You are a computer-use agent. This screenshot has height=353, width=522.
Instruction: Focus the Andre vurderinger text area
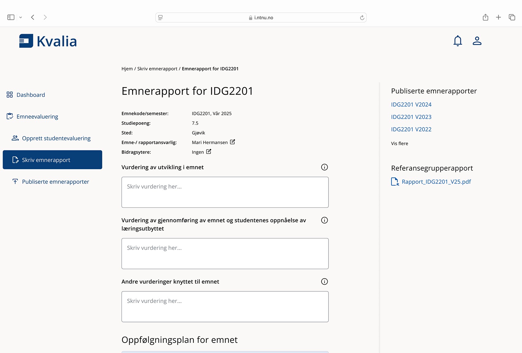pos(225,306)
